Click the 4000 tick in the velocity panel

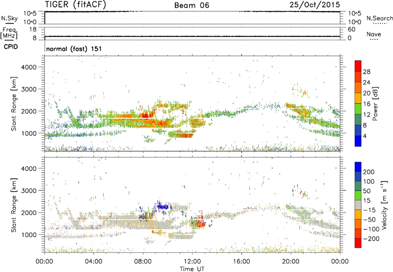29,168
